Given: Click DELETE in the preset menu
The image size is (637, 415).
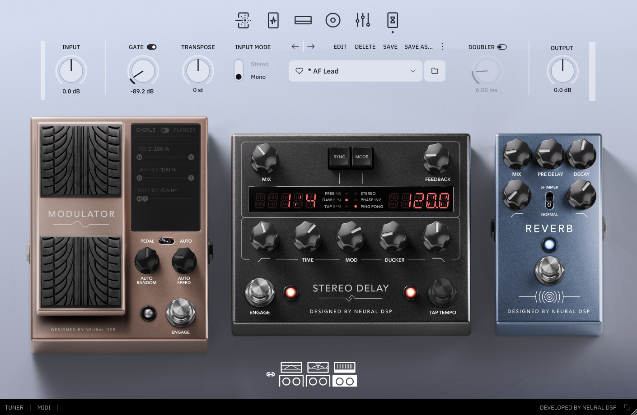Looking at the screenshot, I should (365, 46).
